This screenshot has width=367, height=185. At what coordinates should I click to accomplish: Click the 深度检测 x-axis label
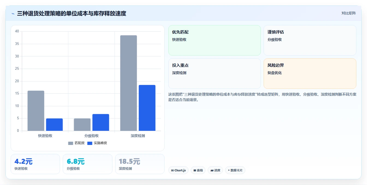point(138,136)
